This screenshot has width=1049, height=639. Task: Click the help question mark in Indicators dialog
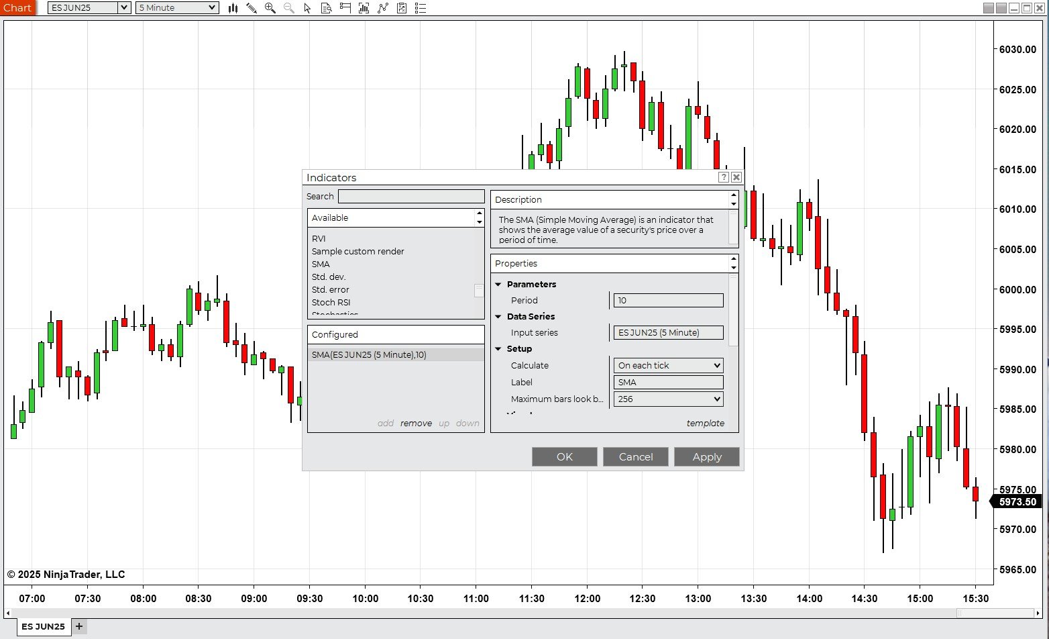(724, 177)
